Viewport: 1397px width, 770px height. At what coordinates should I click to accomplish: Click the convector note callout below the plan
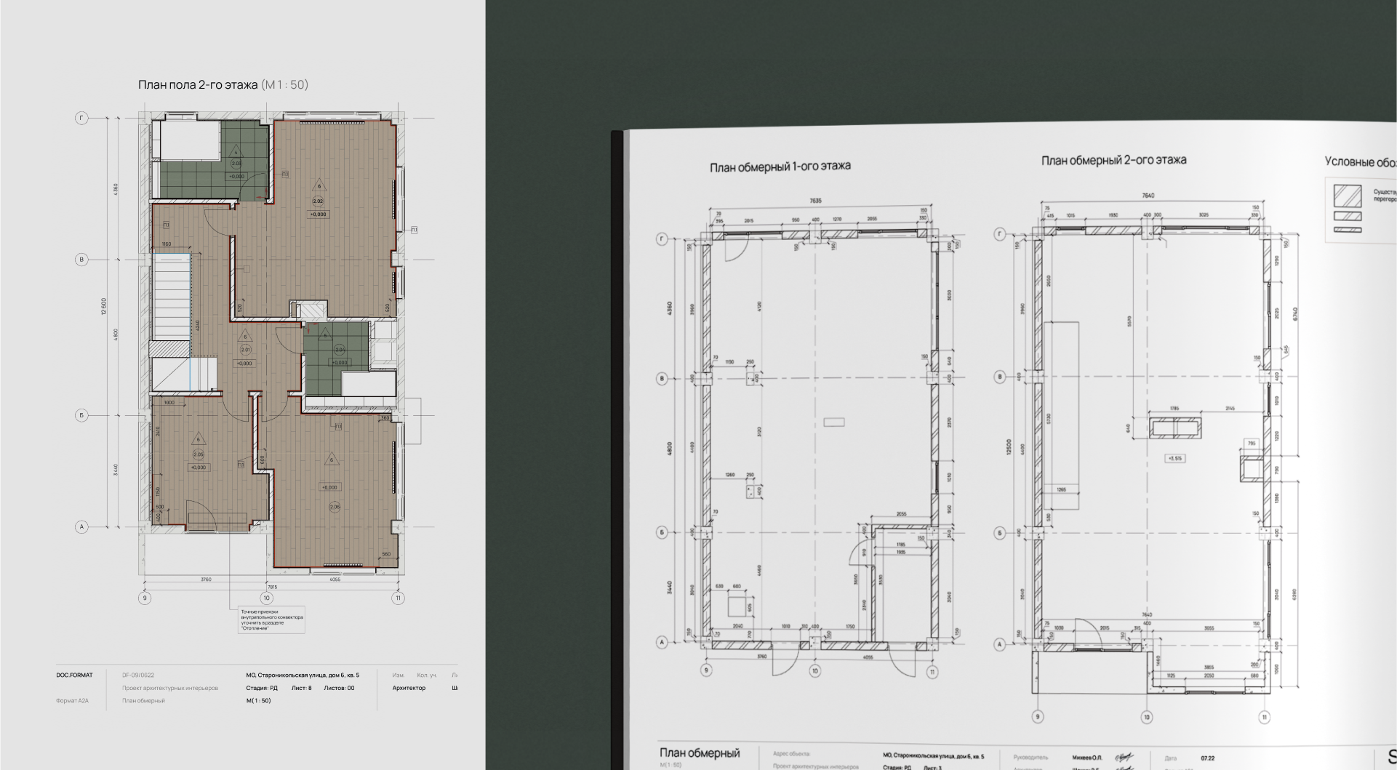tap(272, 620)
